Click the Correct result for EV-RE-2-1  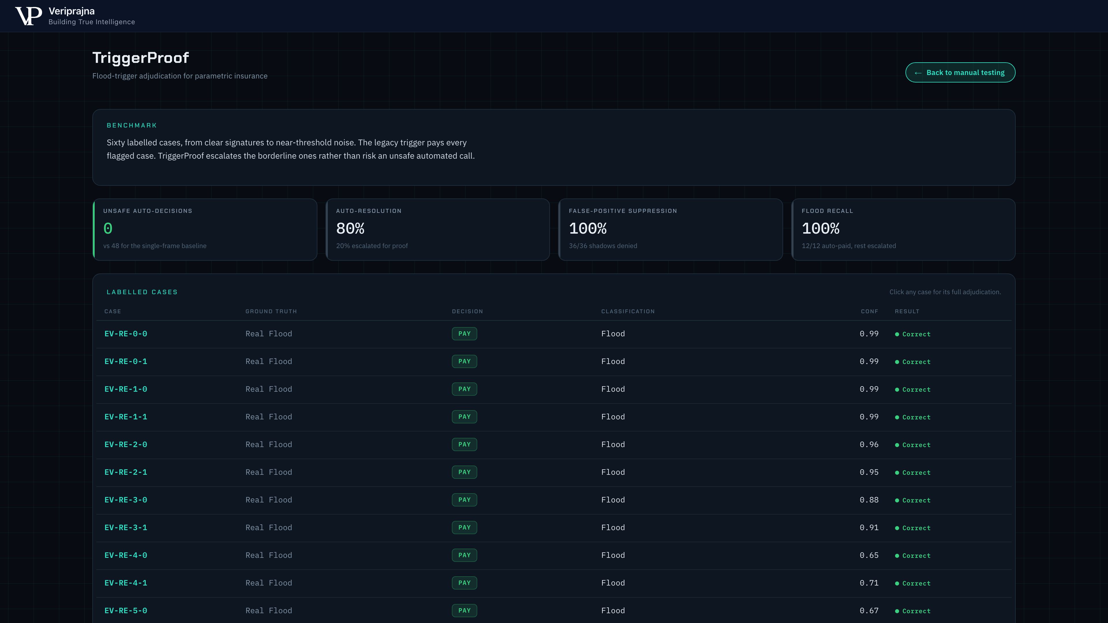click(913, 473)
